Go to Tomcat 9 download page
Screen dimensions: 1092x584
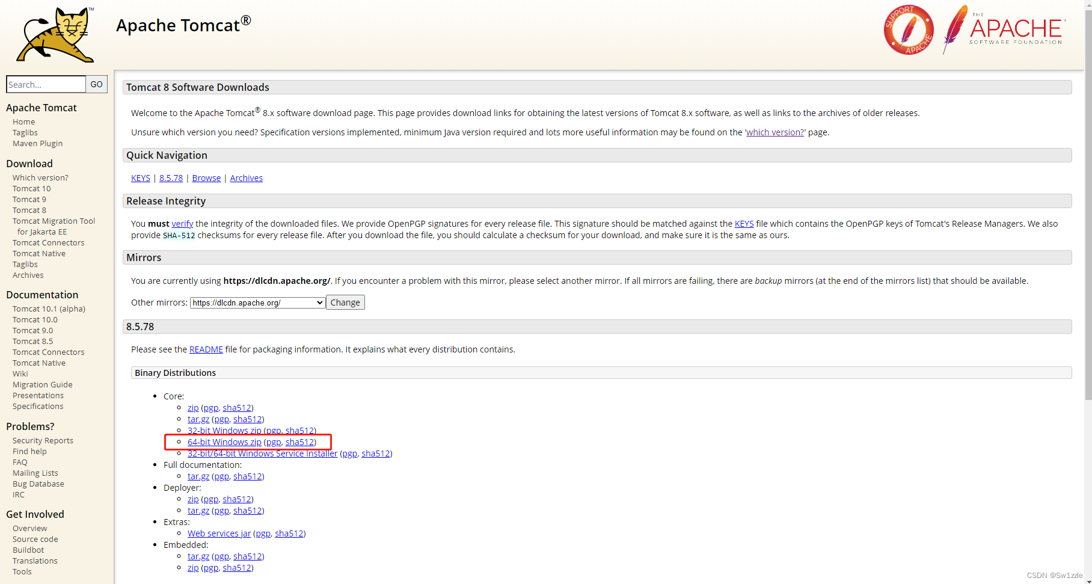click(x=29, y=199)
